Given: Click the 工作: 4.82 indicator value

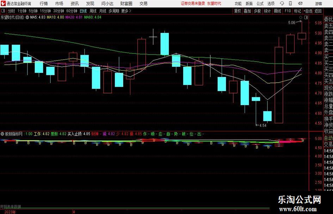Looking at the screenshot, I should point(42,134).
